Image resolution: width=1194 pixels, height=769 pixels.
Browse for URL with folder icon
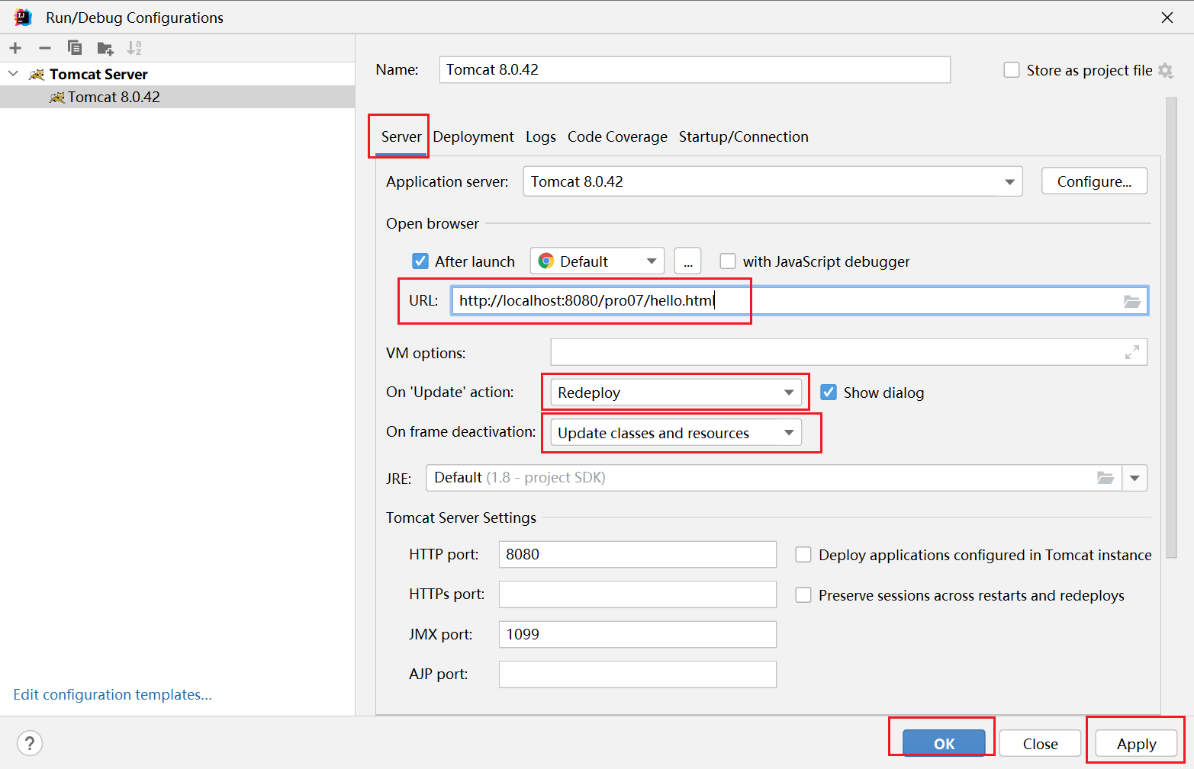[1132, 301]
